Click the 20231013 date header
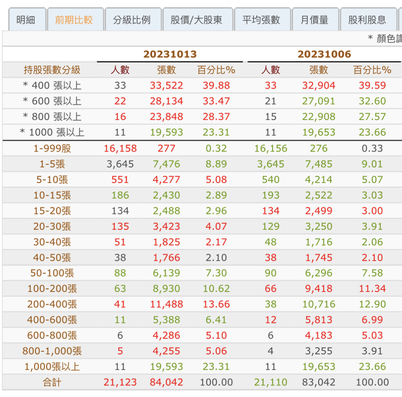 170,54
